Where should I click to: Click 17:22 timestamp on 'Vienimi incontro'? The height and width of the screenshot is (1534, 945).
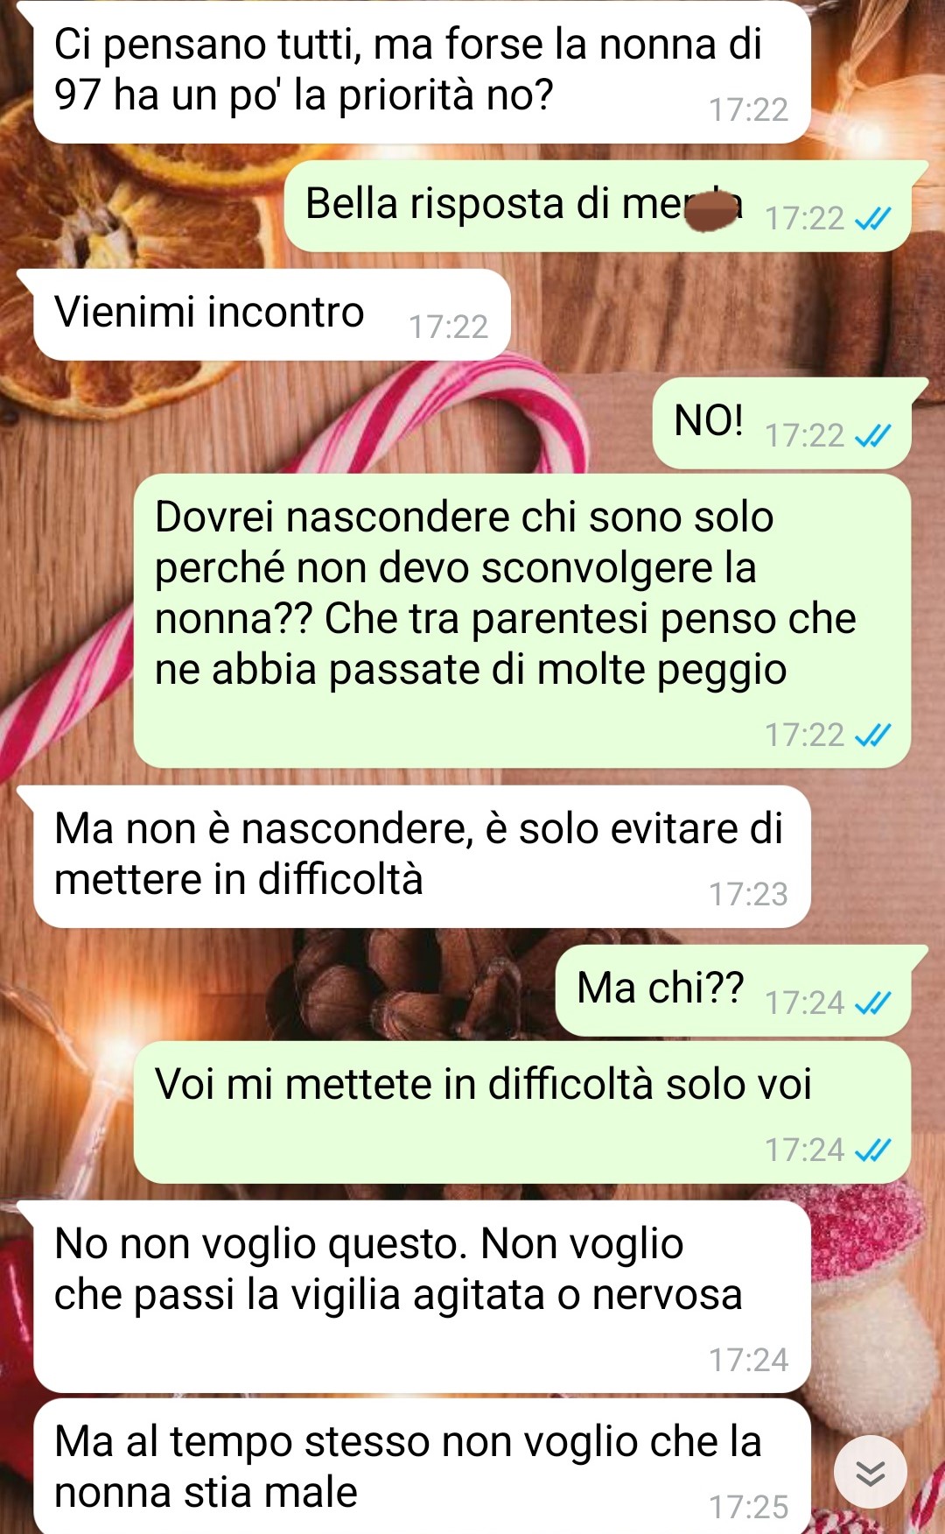[x=448, y=327]
